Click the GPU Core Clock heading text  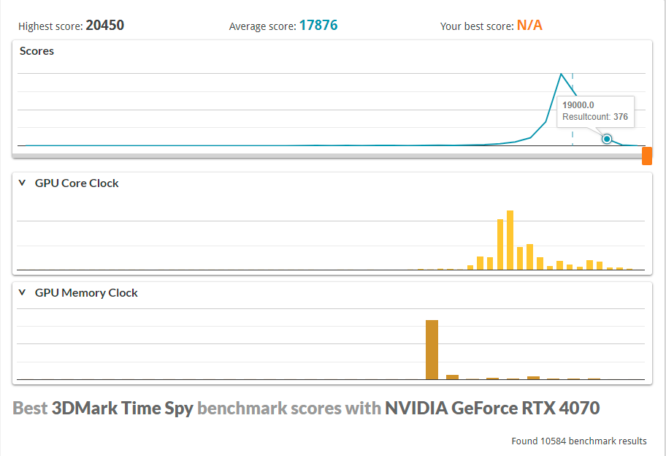click(x=77, y=183)
